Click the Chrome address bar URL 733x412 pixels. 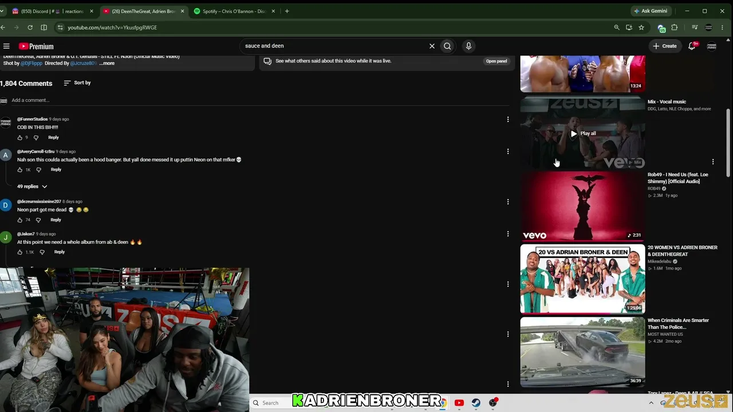click(x=112, y=27)
